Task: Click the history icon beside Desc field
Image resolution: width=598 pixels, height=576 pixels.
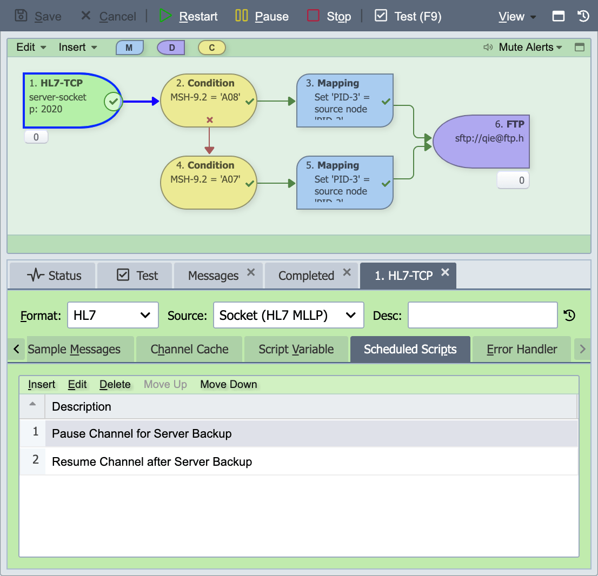Action: coord(569,315)
